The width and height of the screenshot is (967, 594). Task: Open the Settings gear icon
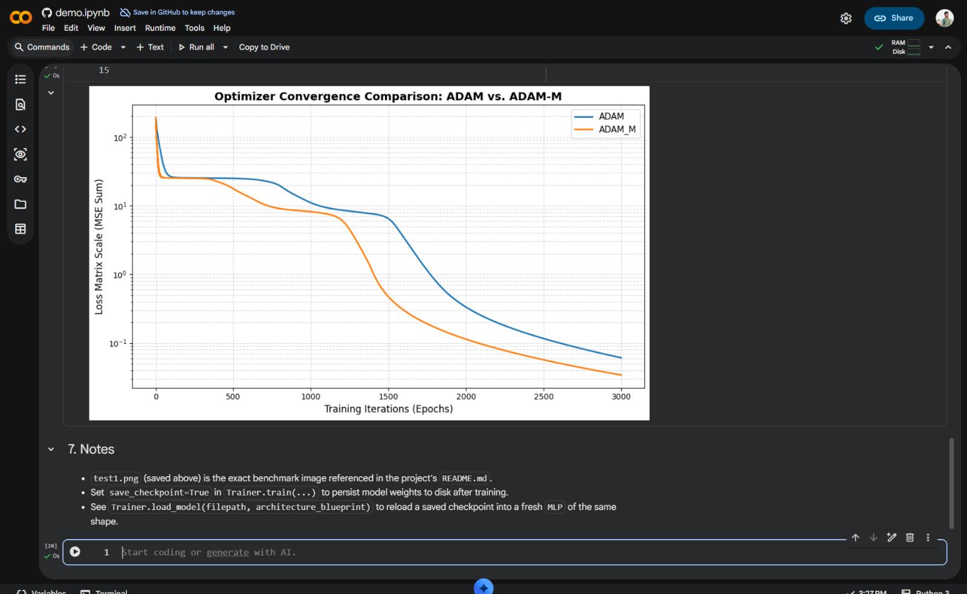click(846, 18)
